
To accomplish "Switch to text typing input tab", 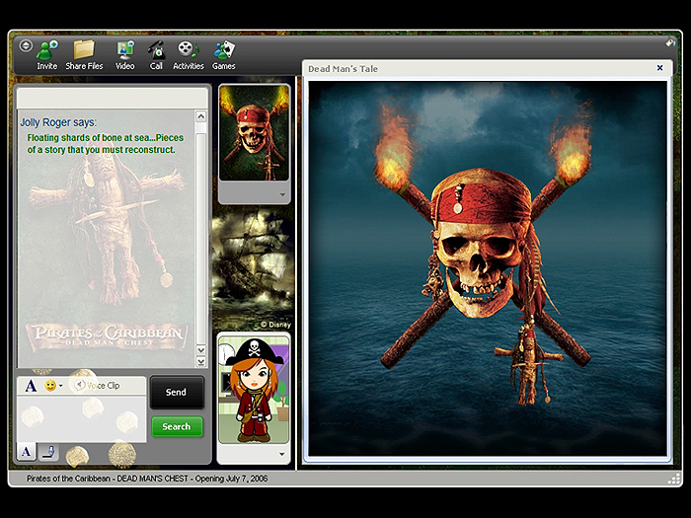I will click(28, 452).
